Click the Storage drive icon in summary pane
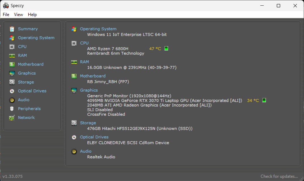 click(74, 123)
